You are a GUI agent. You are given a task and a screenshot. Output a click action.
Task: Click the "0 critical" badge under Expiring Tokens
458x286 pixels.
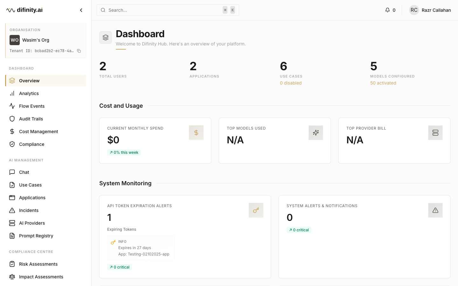120,267
